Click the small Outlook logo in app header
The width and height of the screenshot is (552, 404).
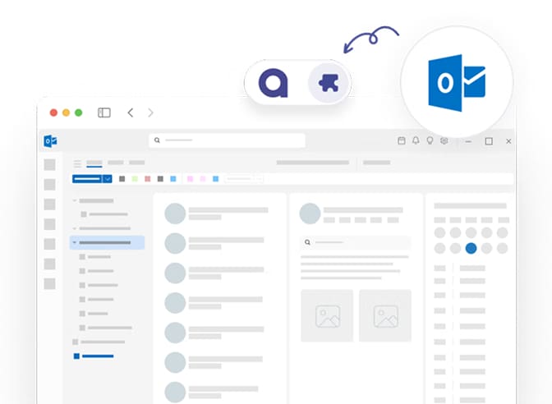[x=50, y=141]
